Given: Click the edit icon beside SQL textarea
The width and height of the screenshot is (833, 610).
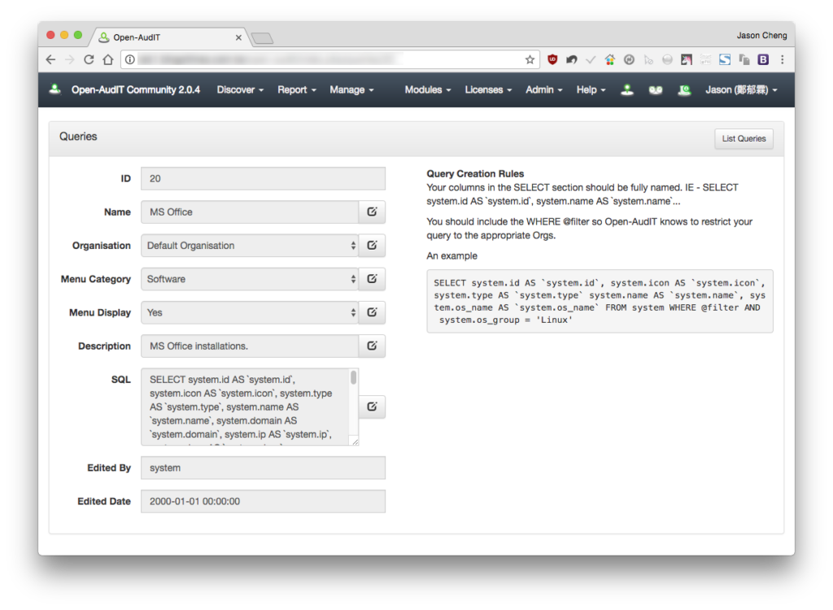Looking at the screenshot, I should (x=372, y=407).
